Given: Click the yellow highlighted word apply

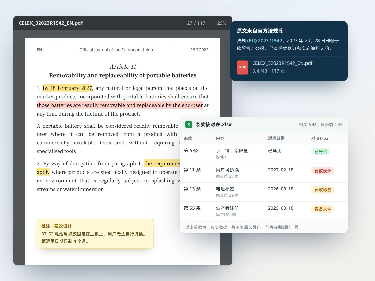Looking at the screenshot, I should click(43, 172).
